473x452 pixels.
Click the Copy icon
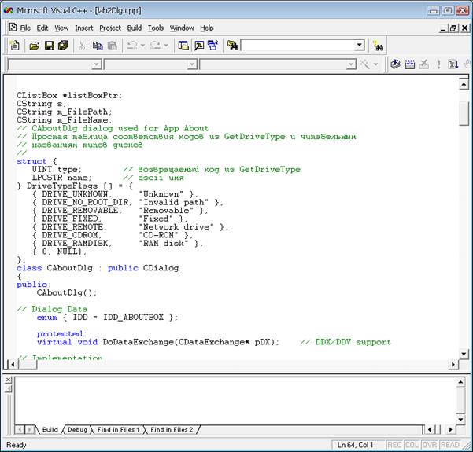click(x=98, y=46)
